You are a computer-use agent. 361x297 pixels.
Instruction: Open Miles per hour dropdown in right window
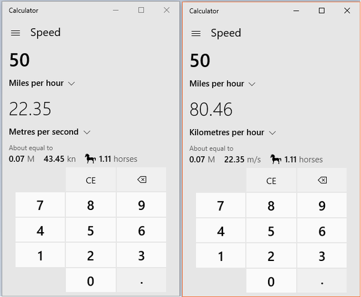[222, 83]
